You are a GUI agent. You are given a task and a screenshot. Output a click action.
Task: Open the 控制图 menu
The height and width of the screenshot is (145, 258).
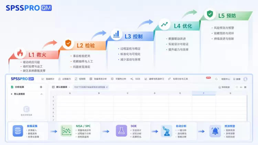[x=80, y=79]
